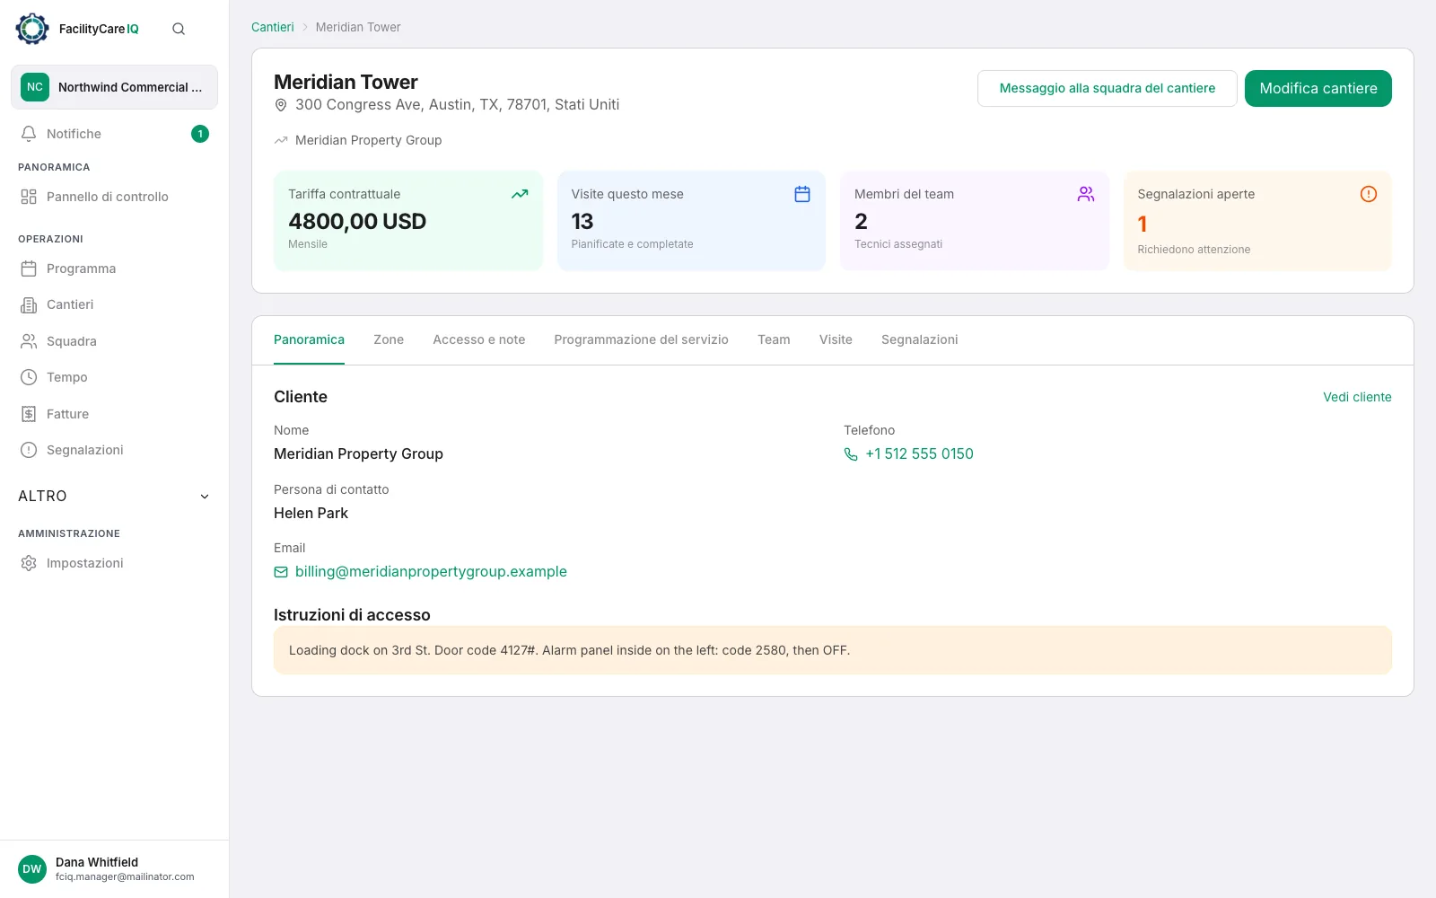Click the 4800,00 USD contract rate value
The image size is (1436, 898).
tap(357, 222)
